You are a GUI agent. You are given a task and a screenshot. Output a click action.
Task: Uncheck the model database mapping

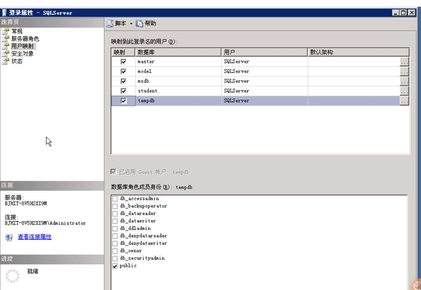point(124,72)
